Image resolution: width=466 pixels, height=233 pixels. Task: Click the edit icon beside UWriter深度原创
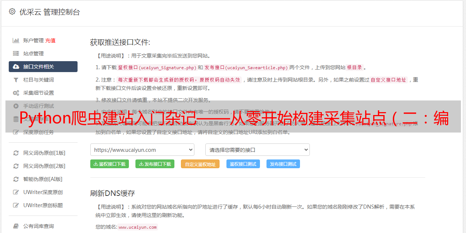16,192
